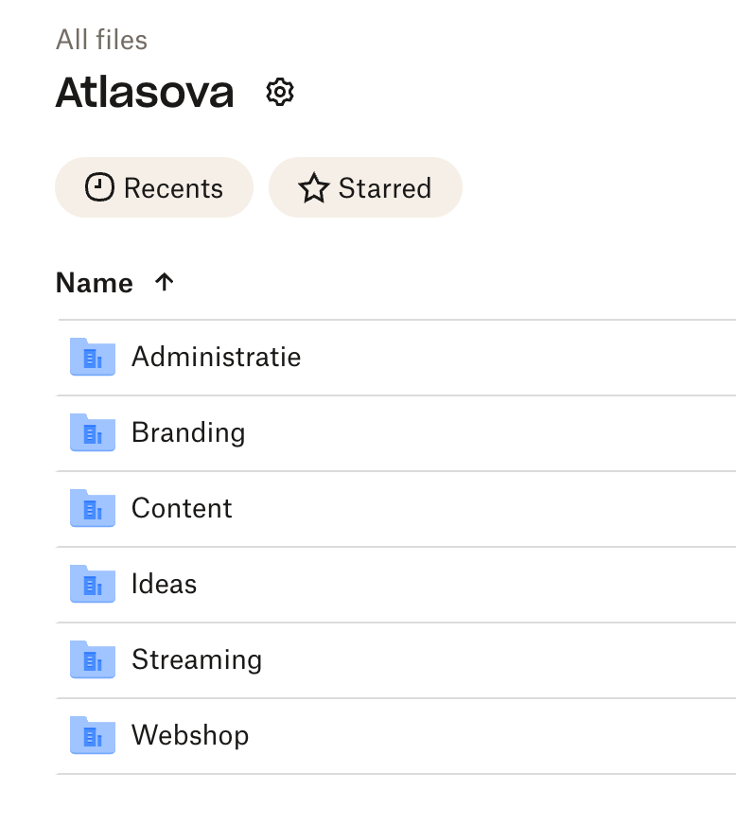
Task: Open the Content folder name
Action: (182, 508)
